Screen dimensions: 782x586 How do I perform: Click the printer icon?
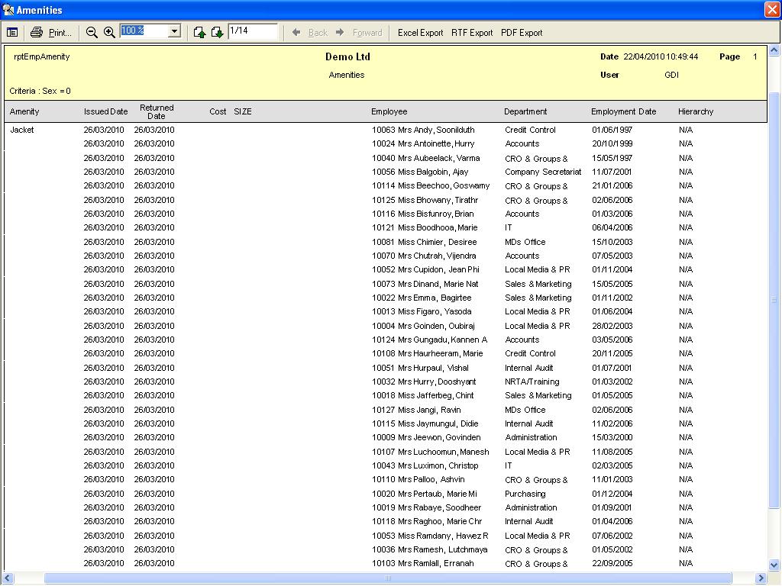[x=37, y=32]
